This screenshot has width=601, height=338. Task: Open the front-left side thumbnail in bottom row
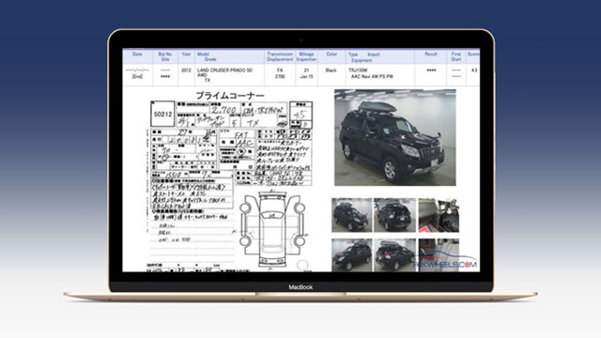coord(351,255)
